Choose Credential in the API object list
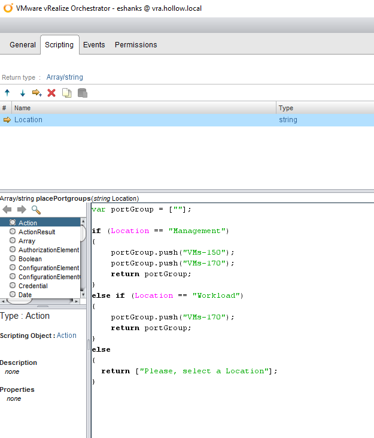The width and height of the screenshot is (374, 438). (x=33, y=286)
